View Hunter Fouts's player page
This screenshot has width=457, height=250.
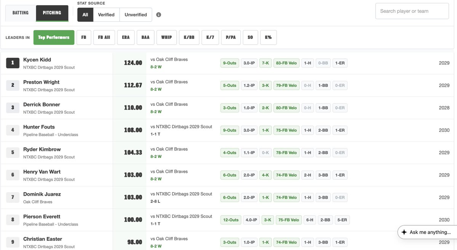[x=39, y=127]
